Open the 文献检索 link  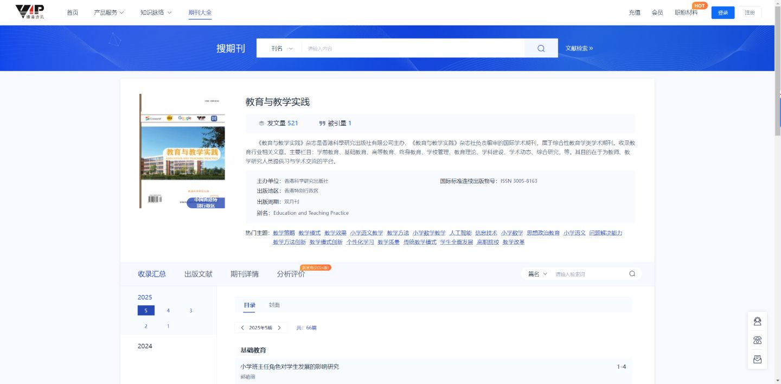[579, 48]
